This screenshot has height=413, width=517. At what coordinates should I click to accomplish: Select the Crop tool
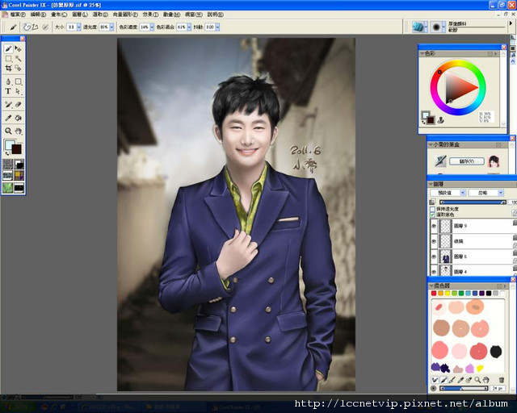coord(8,69)
